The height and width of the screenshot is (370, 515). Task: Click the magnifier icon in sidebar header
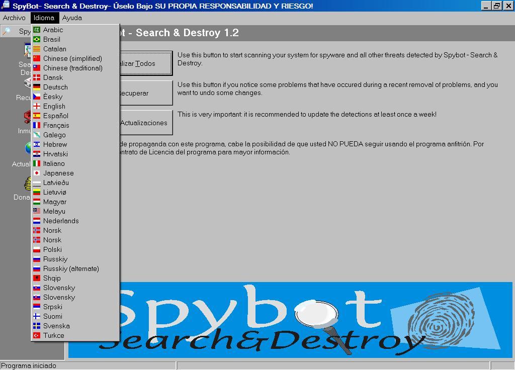(7, 31)
